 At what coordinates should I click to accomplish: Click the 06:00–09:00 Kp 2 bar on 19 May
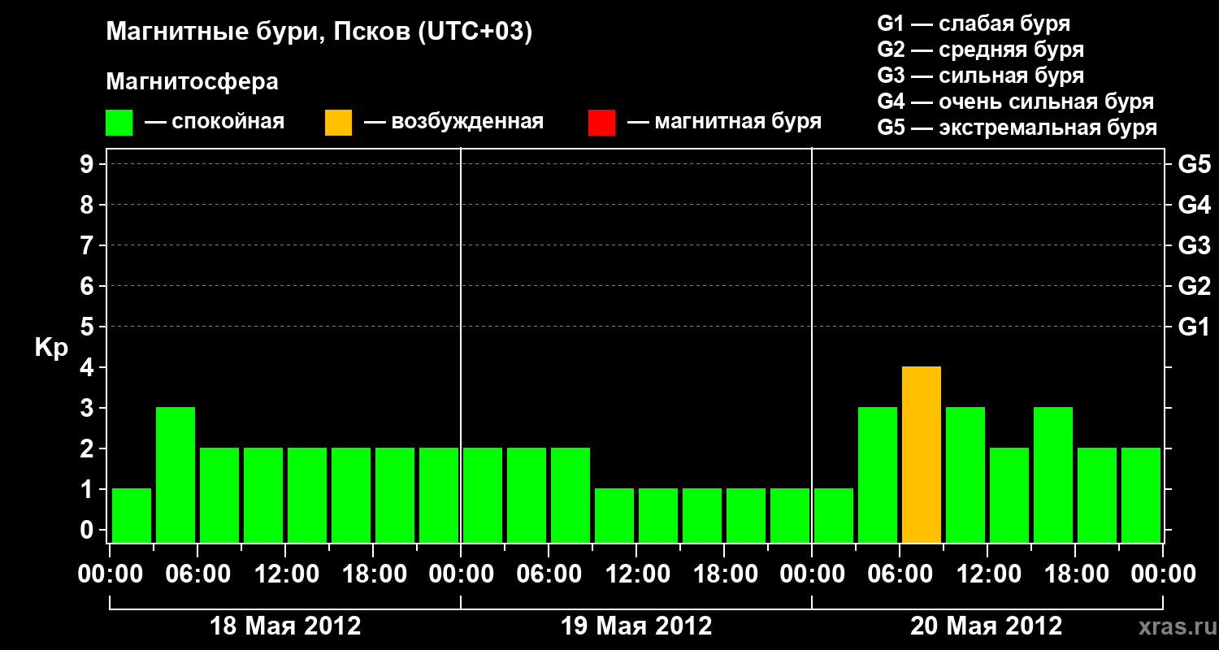tap(570, 495)
